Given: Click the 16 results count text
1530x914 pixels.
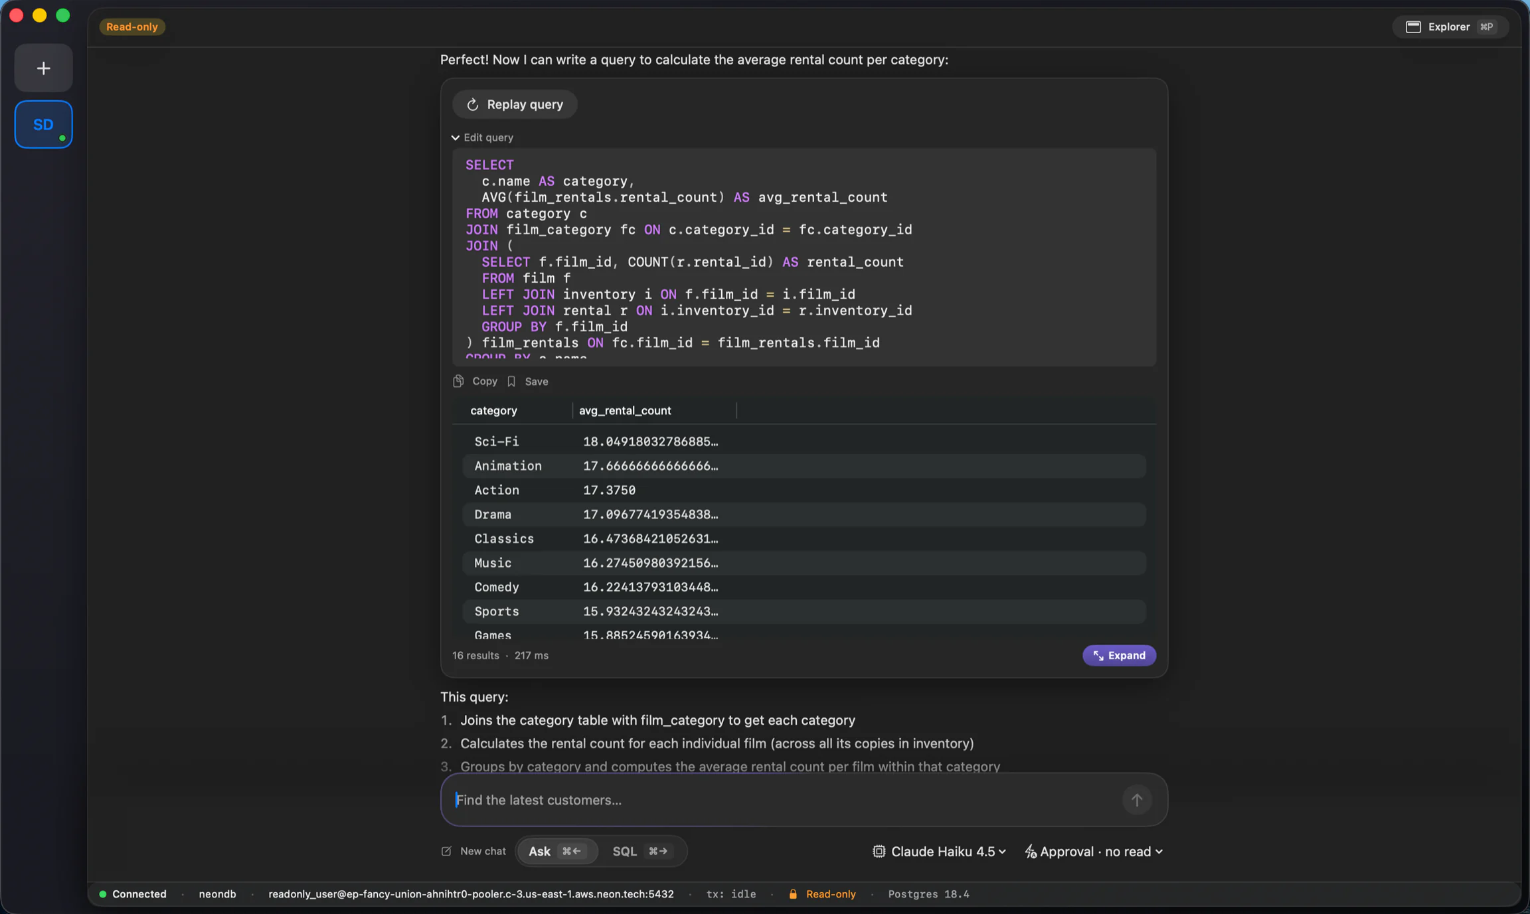Looking at the screenshot, I should pos(475,655).
